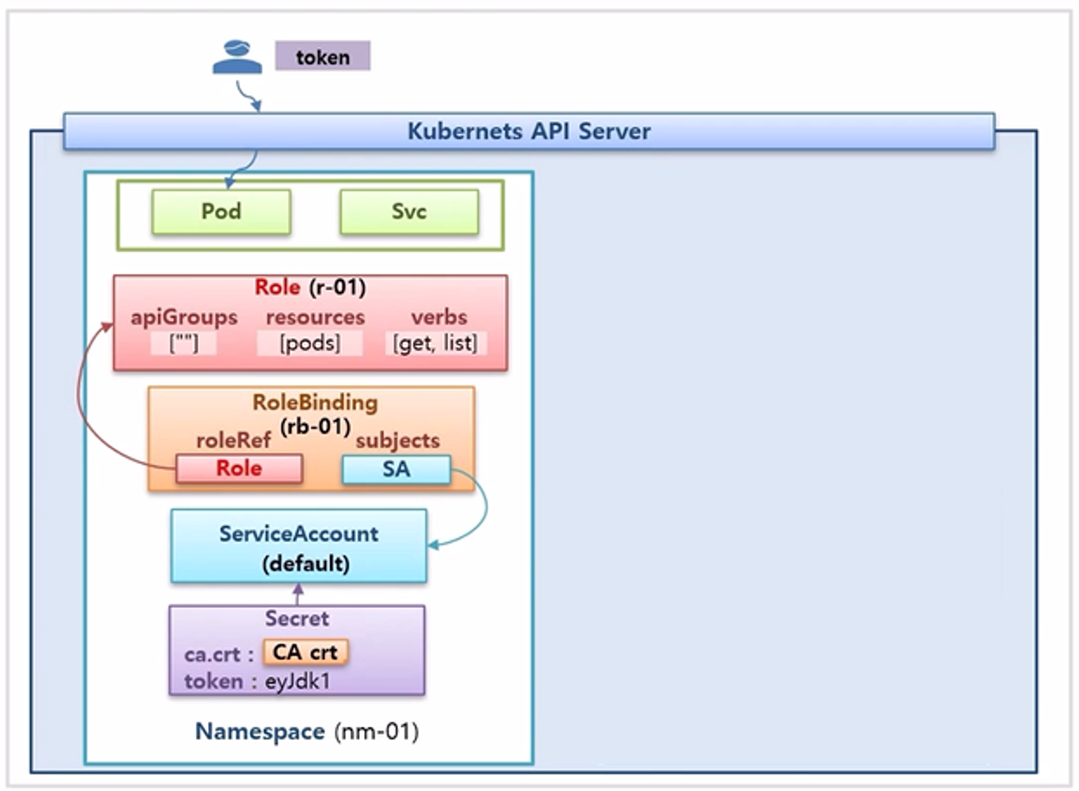Click the RoleBinding title
This screenshot has height=791, width=1079.
pyautogui.click(x=315, y=403)
